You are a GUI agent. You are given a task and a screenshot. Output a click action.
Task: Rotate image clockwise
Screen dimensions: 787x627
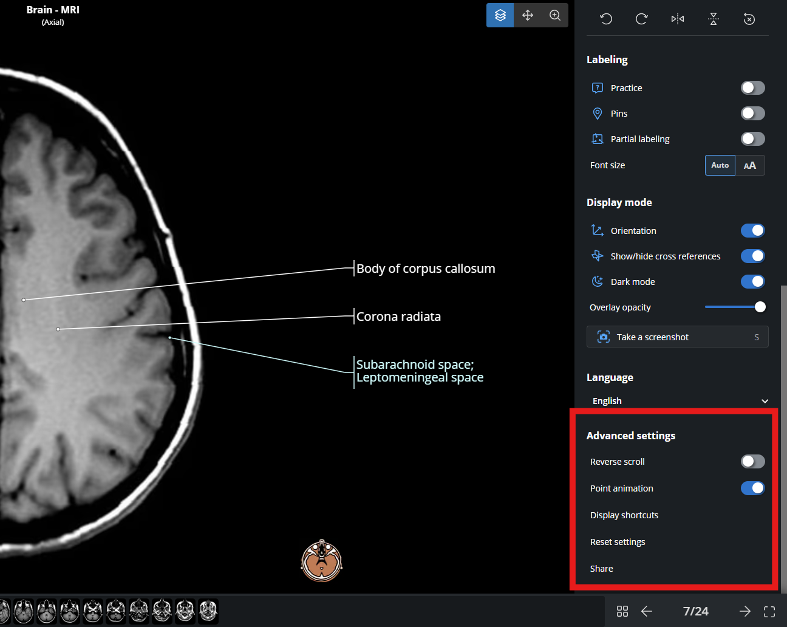point(641,19)
